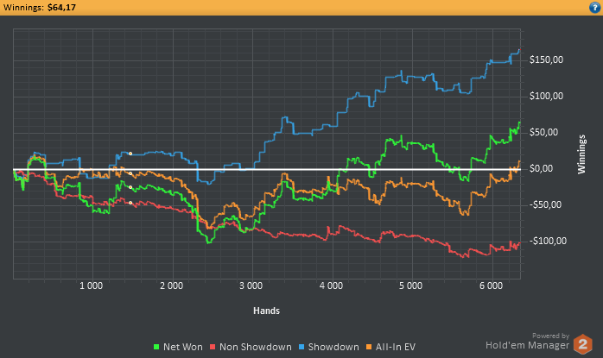Click the $0,00 axis label
This screenshot has height=358, width=603.
[x=541, y=168]
